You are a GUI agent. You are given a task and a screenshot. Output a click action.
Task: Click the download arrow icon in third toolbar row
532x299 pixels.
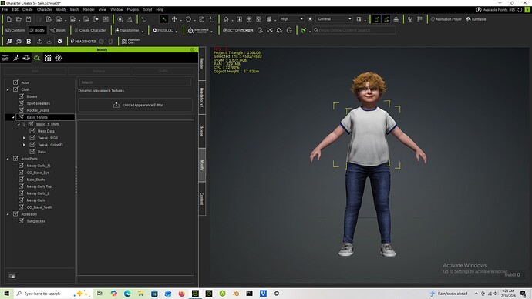coord(49,42)
